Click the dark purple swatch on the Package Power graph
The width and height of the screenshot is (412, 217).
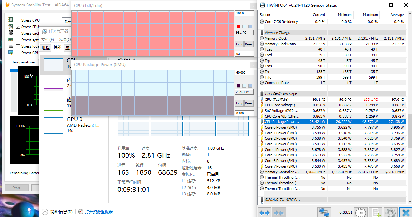click(239, 86)
